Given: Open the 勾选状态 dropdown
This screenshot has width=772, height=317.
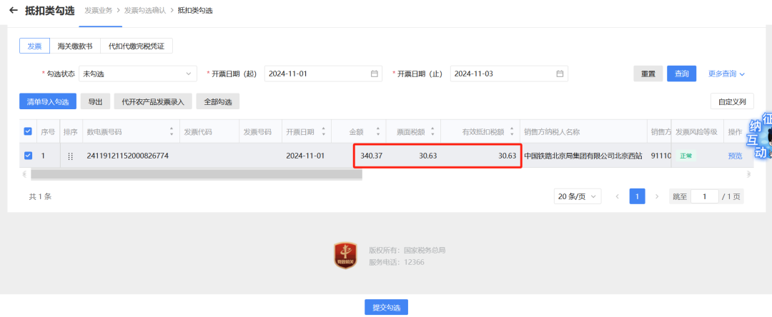Looking at the screenshot, I should [138, 74].
